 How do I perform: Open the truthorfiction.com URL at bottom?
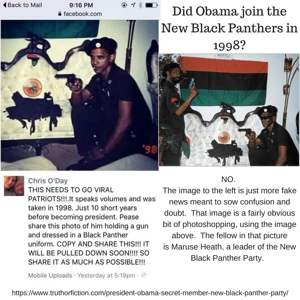150,293
